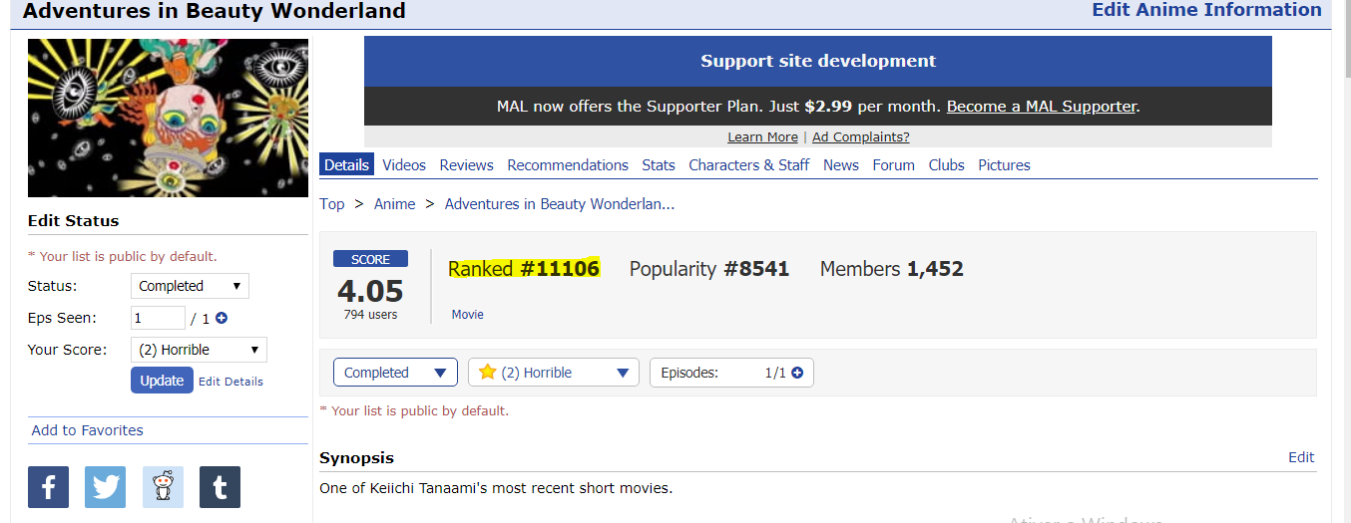View the Stats tab
This screenshot has width=1351, height=523.
coord(659,165)
